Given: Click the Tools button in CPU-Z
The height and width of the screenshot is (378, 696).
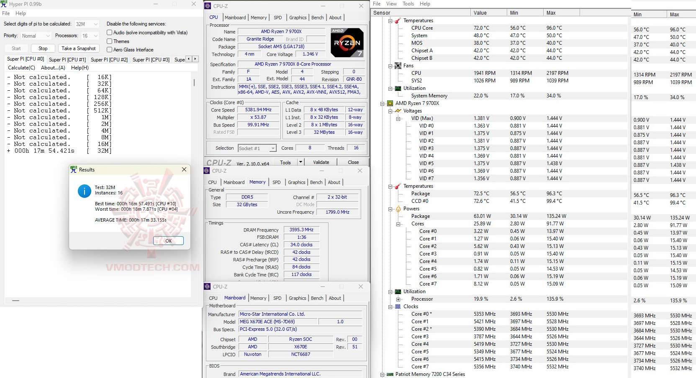Looking at the screenshot, I should coord(285,162).
